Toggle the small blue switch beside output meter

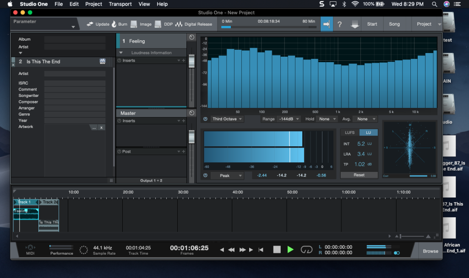point(397,253)
